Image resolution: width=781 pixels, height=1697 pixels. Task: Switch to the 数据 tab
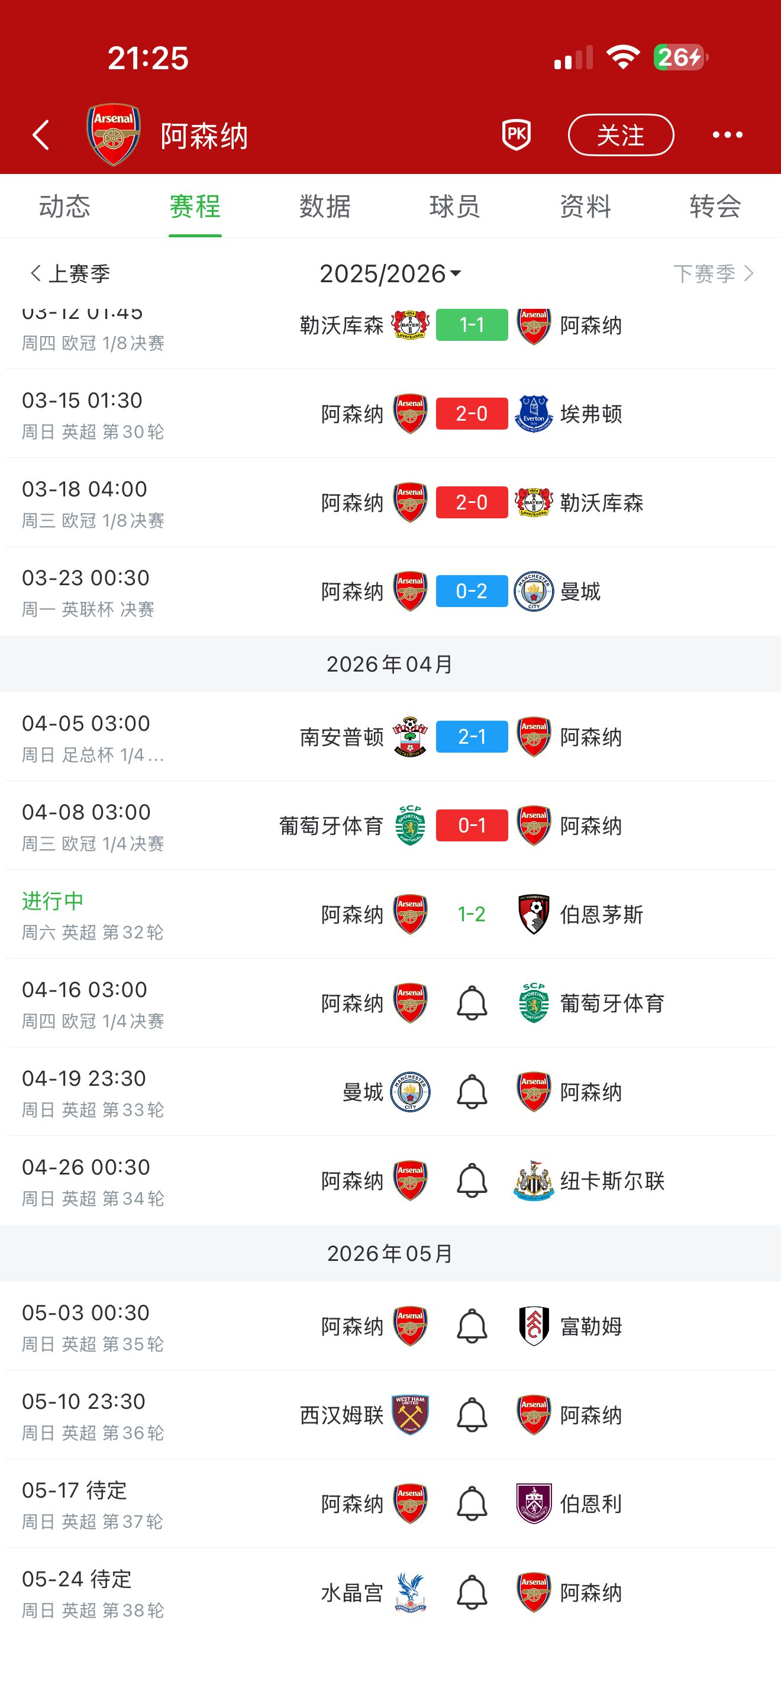[x=325, y=206]
